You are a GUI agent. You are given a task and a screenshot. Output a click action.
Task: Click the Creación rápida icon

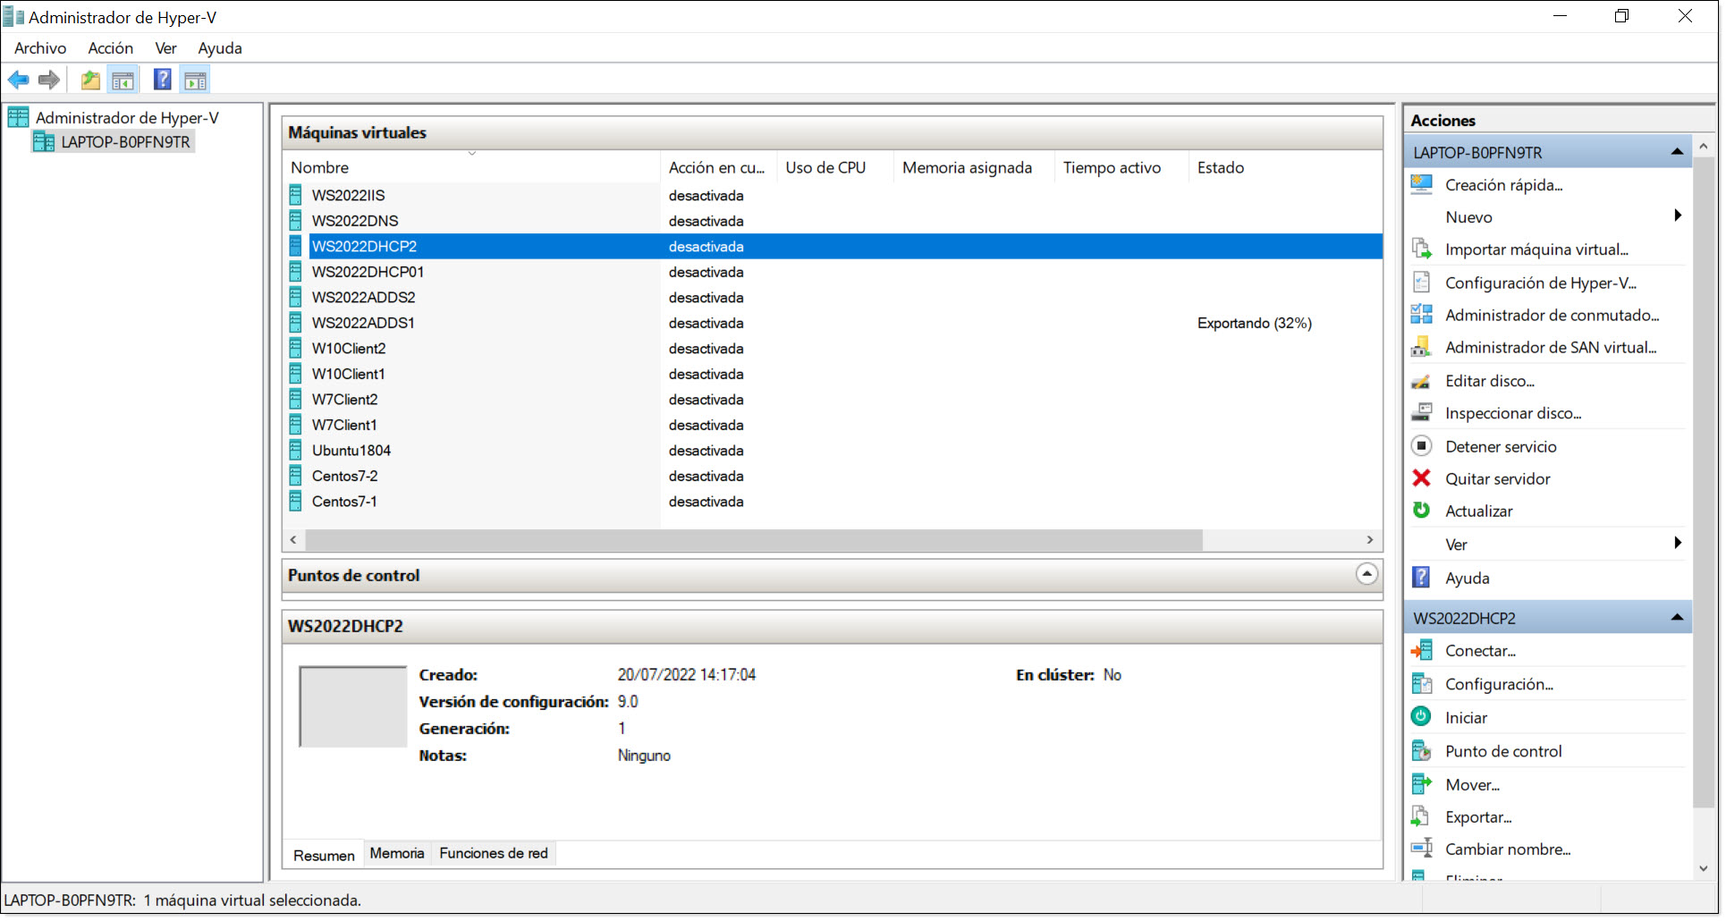tap(1422, 183)
